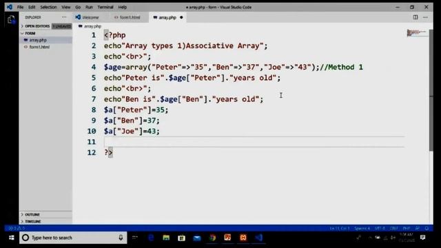Click Ln 11, Col 1 in status bar
Image resolution: width=441 pixels, height=248 pixels.
(340, 228)
